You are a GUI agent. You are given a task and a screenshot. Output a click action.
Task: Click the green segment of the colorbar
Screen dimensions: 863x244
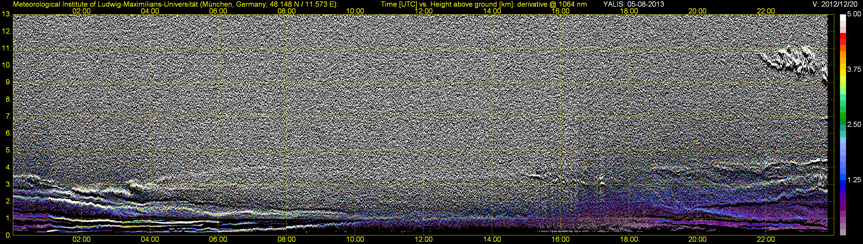843,116
